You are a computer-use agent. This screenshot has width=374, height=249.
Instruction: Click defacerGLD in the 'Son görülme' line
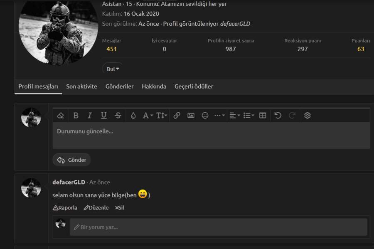235,24
